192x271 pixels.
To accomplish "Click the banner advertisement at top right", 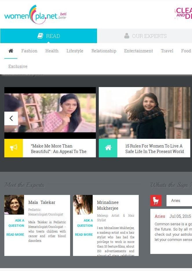I will point(183,14).
